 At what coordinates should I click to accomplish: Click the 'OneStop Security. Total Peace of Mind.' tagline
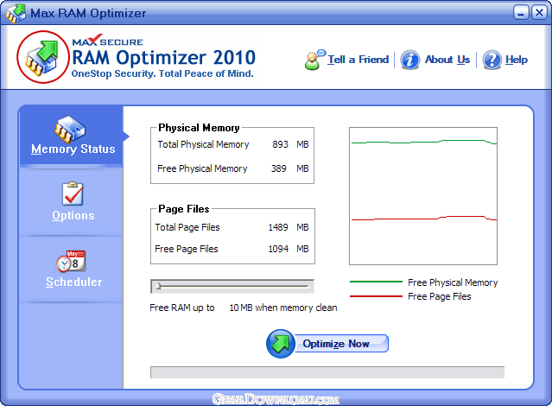[162, 73]
